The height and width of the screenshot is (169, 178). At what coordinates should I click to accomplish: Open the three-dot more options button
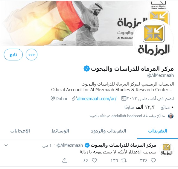[31, 55]
